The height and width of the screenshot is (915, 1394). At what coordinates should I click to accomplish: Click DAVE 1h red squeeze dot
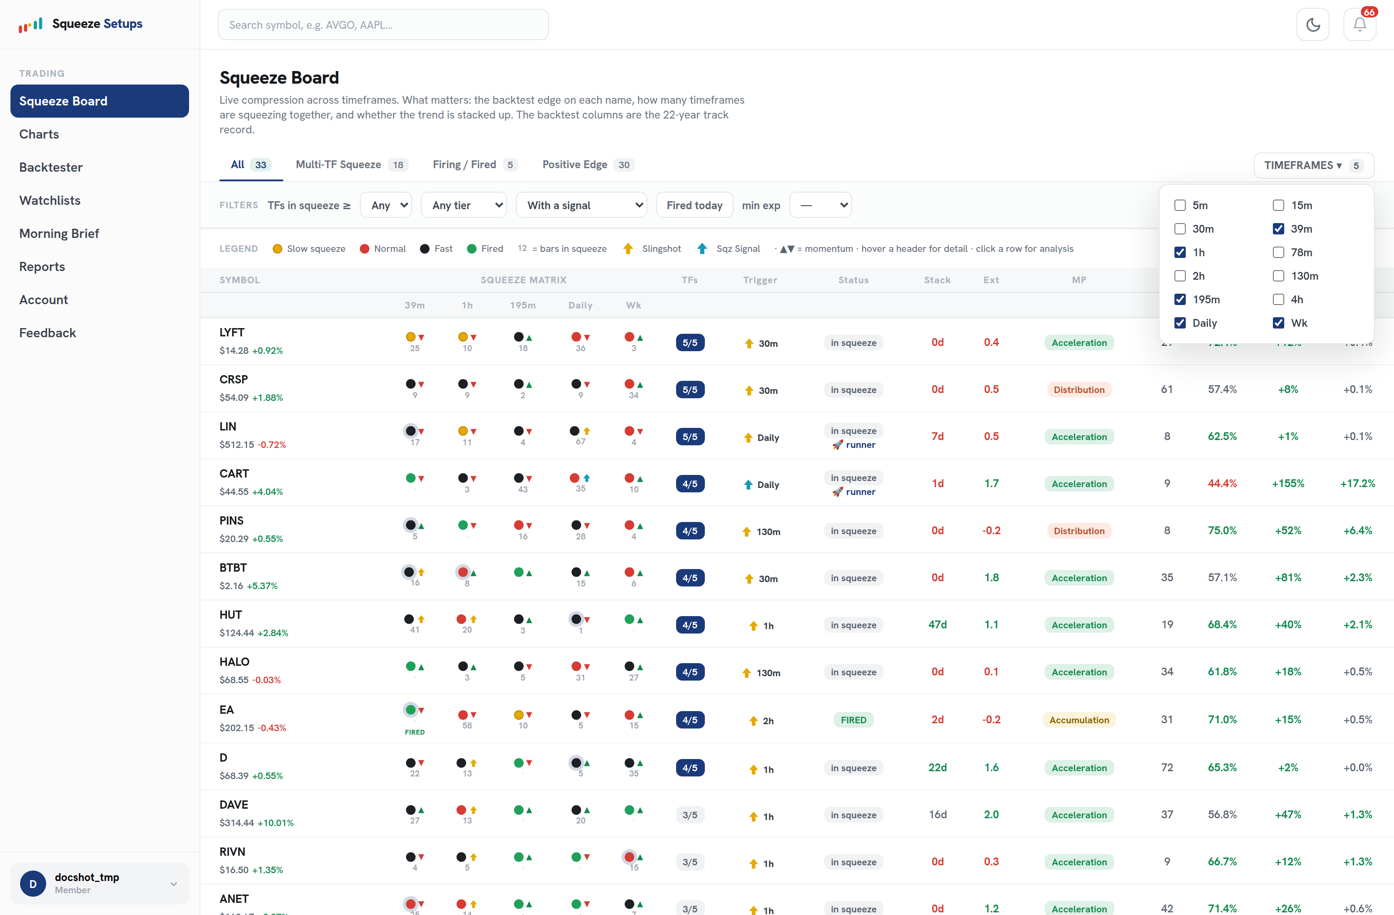click(461, 810)
